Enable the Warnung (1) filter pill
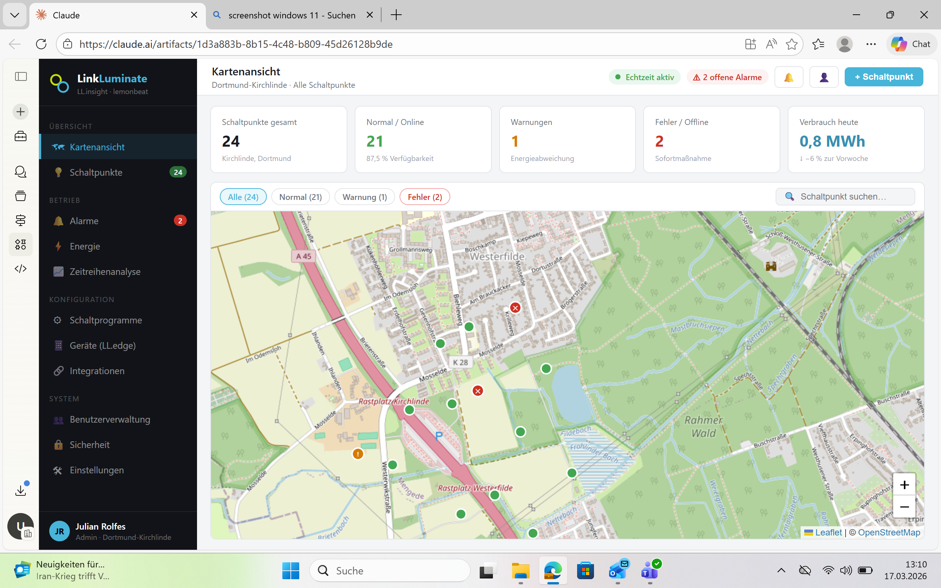This screenshot has width=941, height=588. (x=364, y=197)
